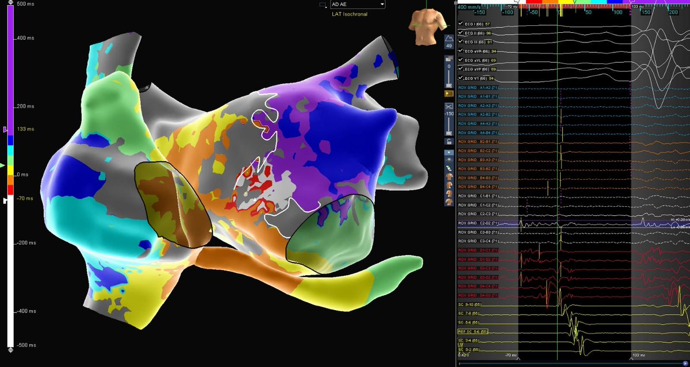The width and height of the screenshot is (690, 367).
Task: Click the yellow tag icon below the first slider
Action: point(448,93)
